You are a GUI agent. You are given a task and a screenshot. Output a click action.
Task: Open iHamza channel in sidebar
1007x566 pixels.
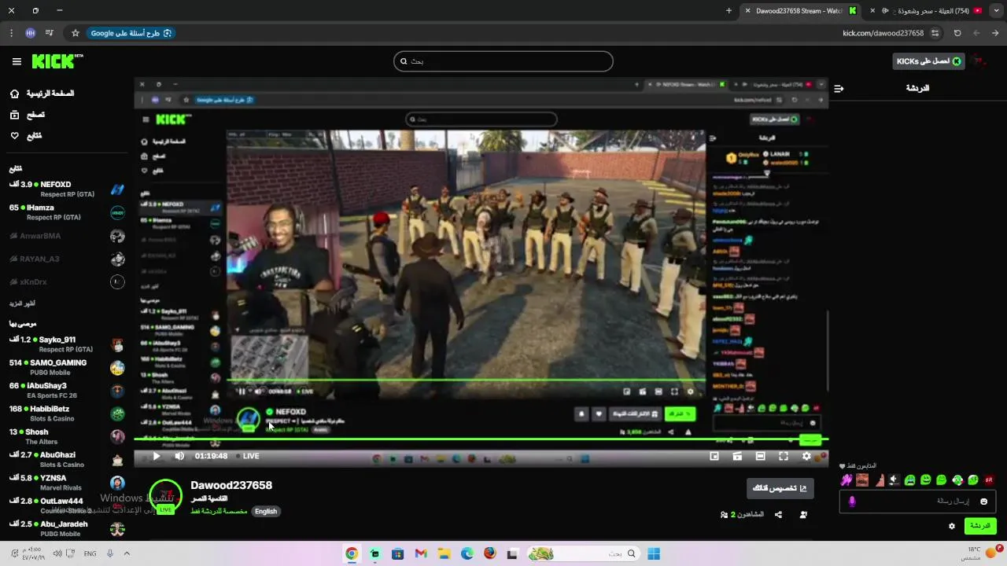pyautogui.click(x=67, y=212)
